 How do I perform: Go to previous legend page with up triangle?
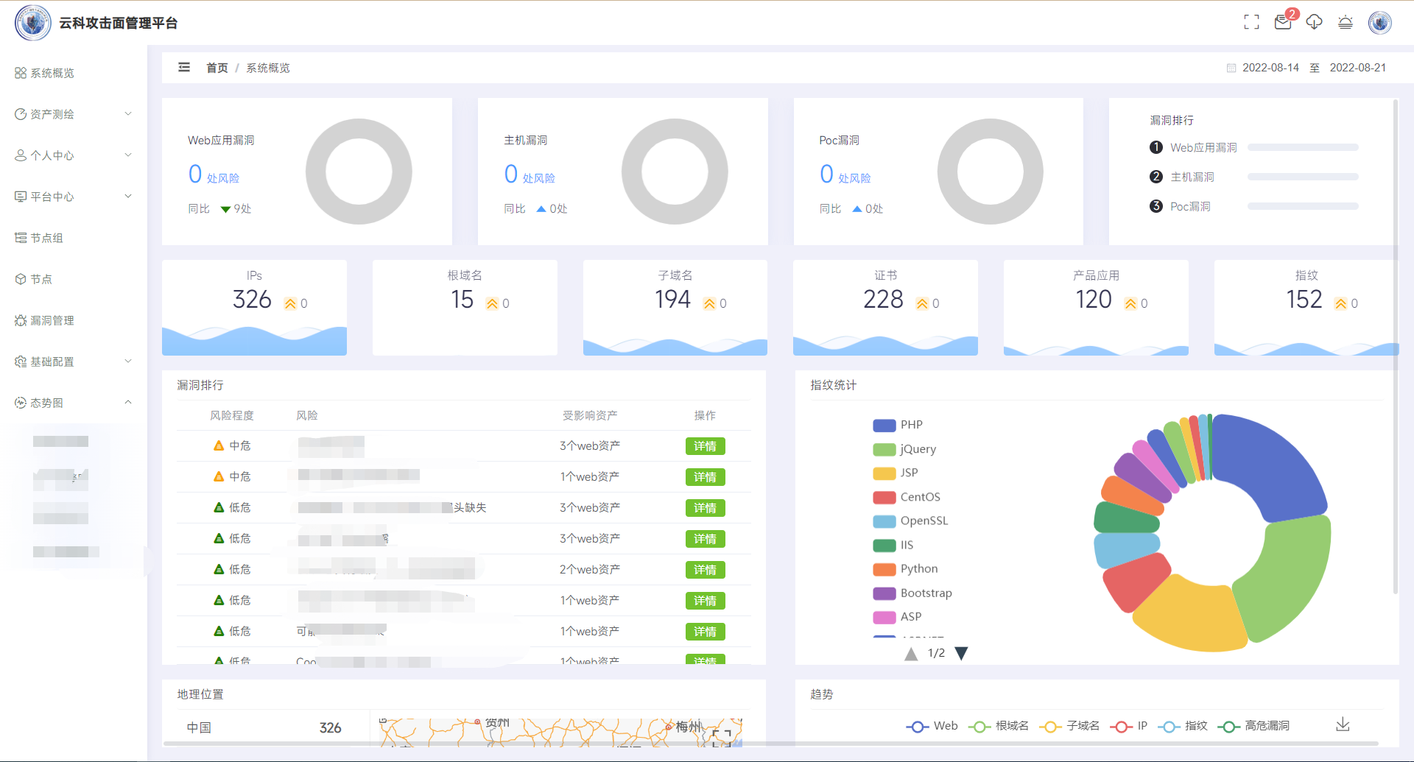click(911, 654)
